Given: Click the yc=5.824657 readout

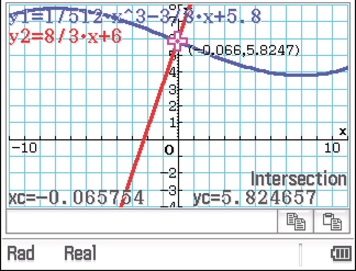Looking at the screenshot, I should (x=255, y=198).
